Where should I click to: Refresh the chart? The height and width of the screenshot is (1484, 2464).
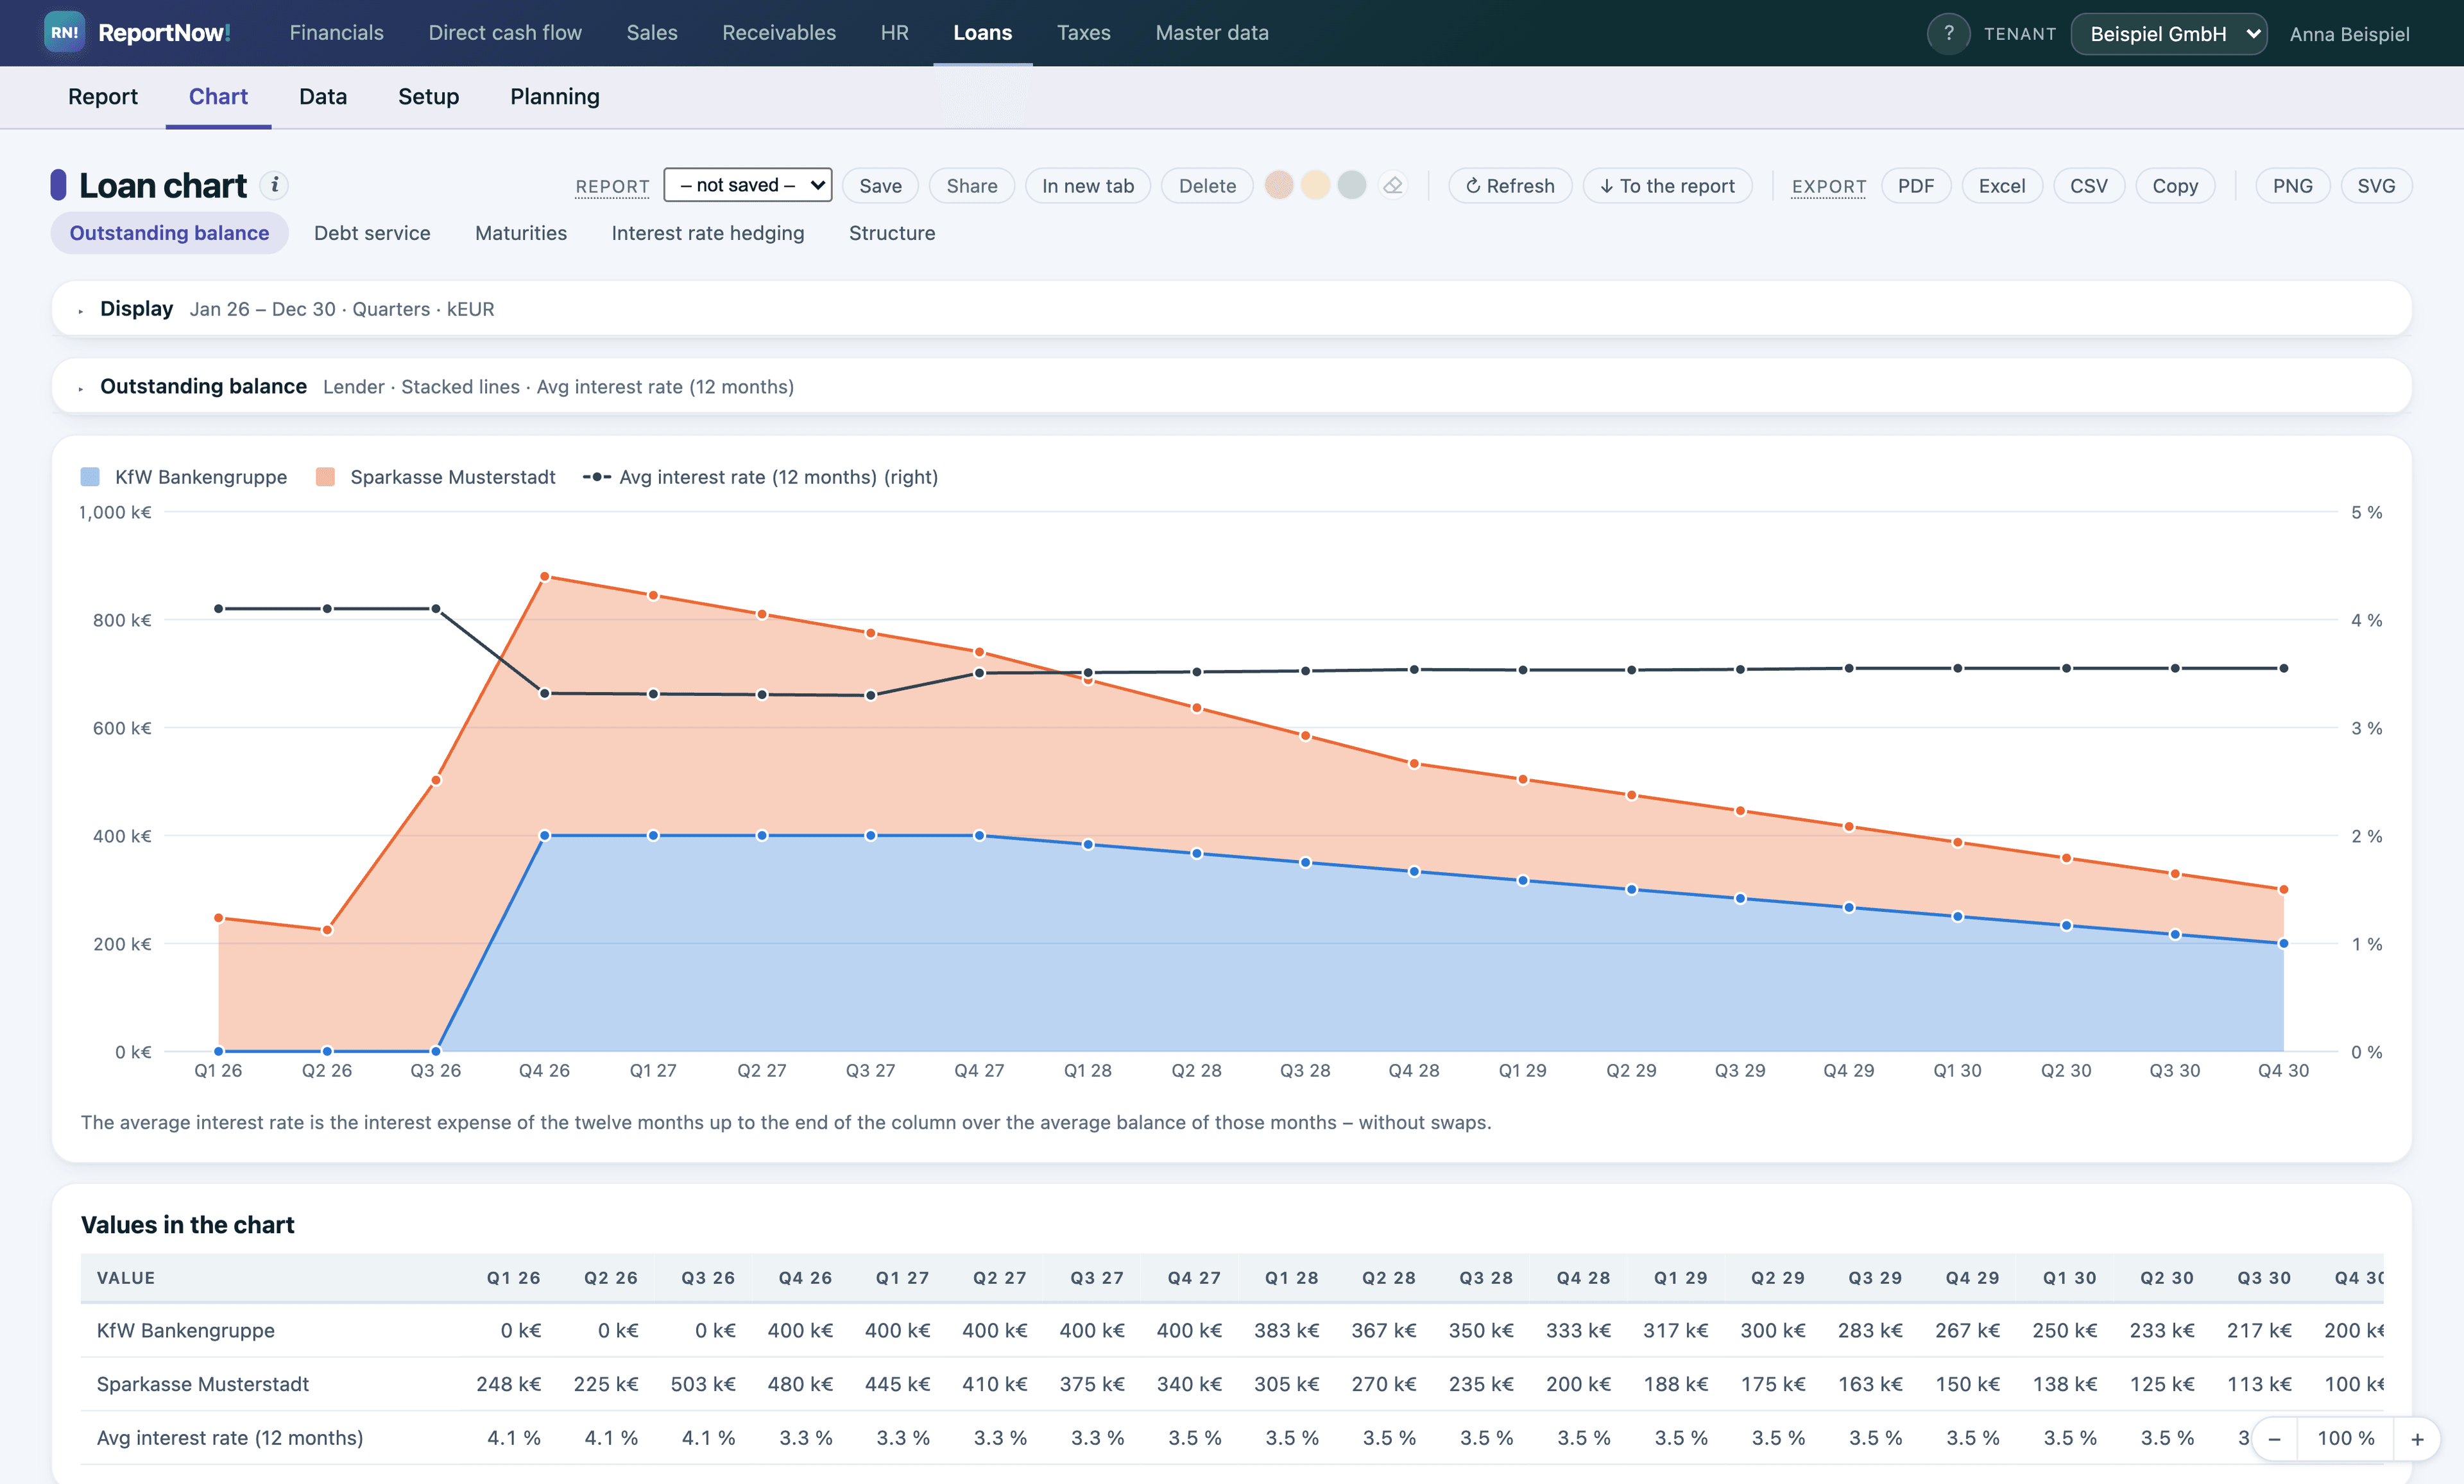(x=1510, y=186)
